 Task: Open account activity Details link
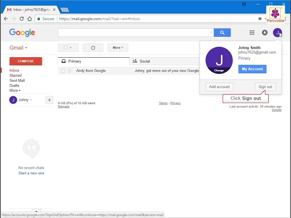click(x=276, y=110)
